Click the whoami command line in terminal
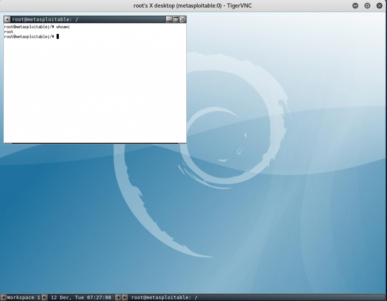 click(x=37, y=27)
